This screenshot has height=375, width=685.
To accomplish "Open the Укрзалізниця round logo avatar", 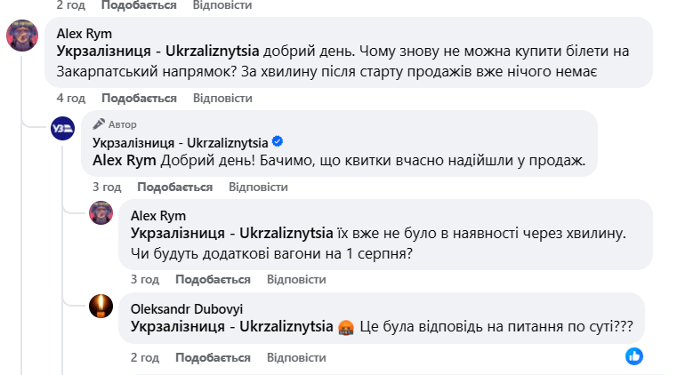I will click(x=62, y=129).
